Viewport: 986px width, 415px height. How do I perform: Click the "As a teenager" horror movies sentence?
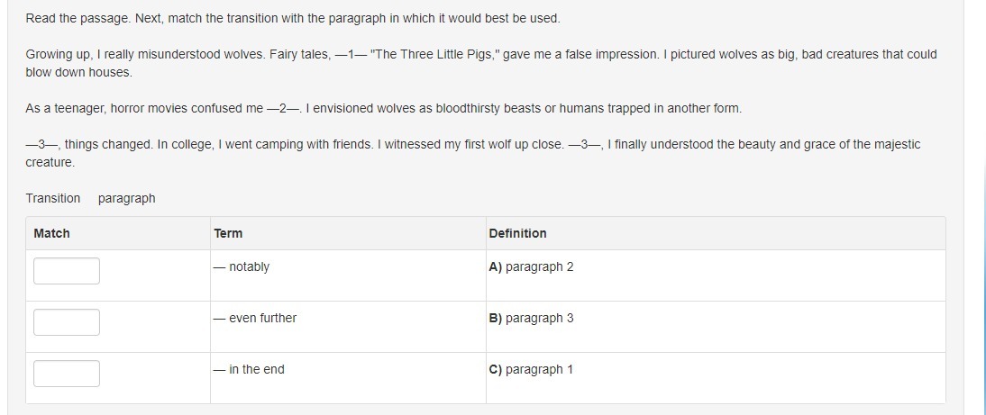pyautogui.click(x=144, y=108)
